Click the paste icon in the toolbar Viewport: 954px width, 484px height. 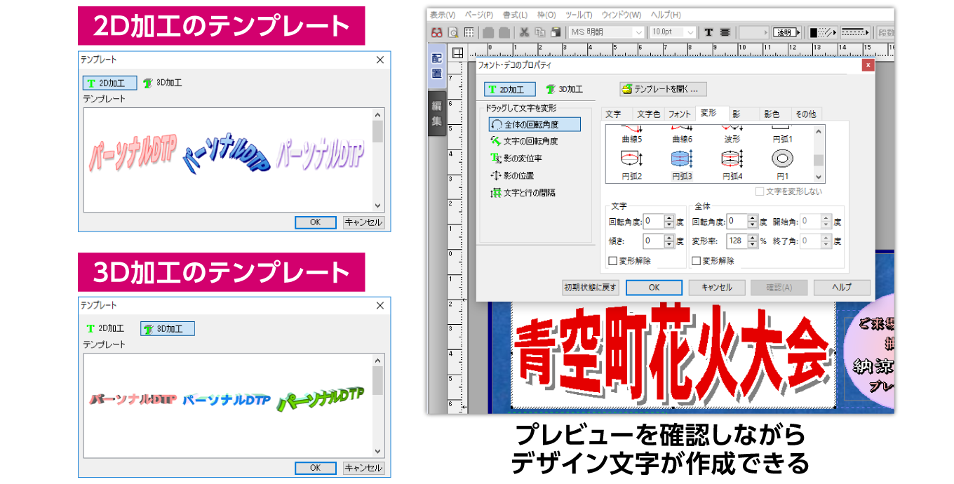pos(556,31)
